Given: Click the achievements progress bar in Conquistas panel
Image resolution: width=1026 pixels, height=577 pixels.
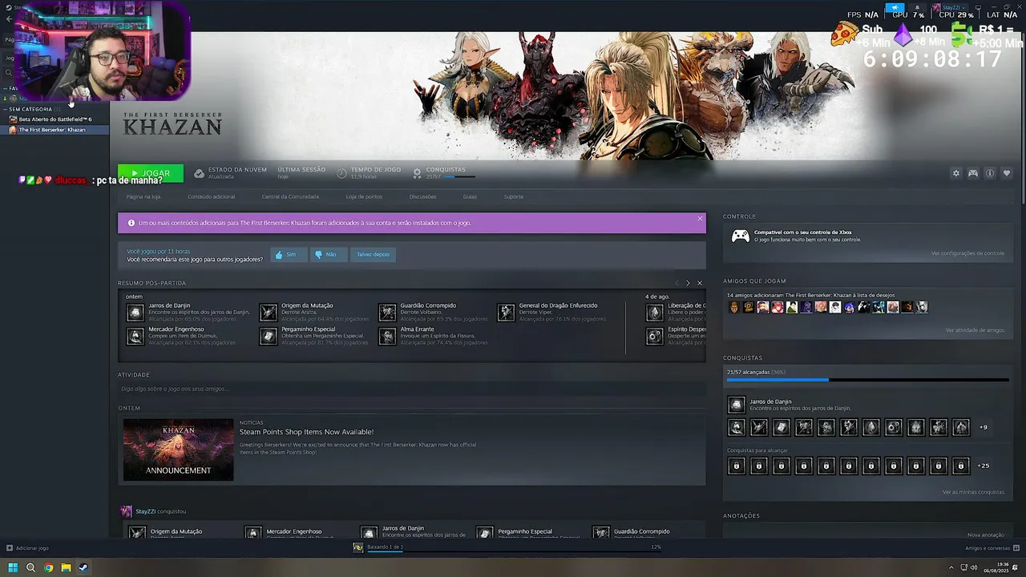Looking at the screenshot, I should point(867,380).
